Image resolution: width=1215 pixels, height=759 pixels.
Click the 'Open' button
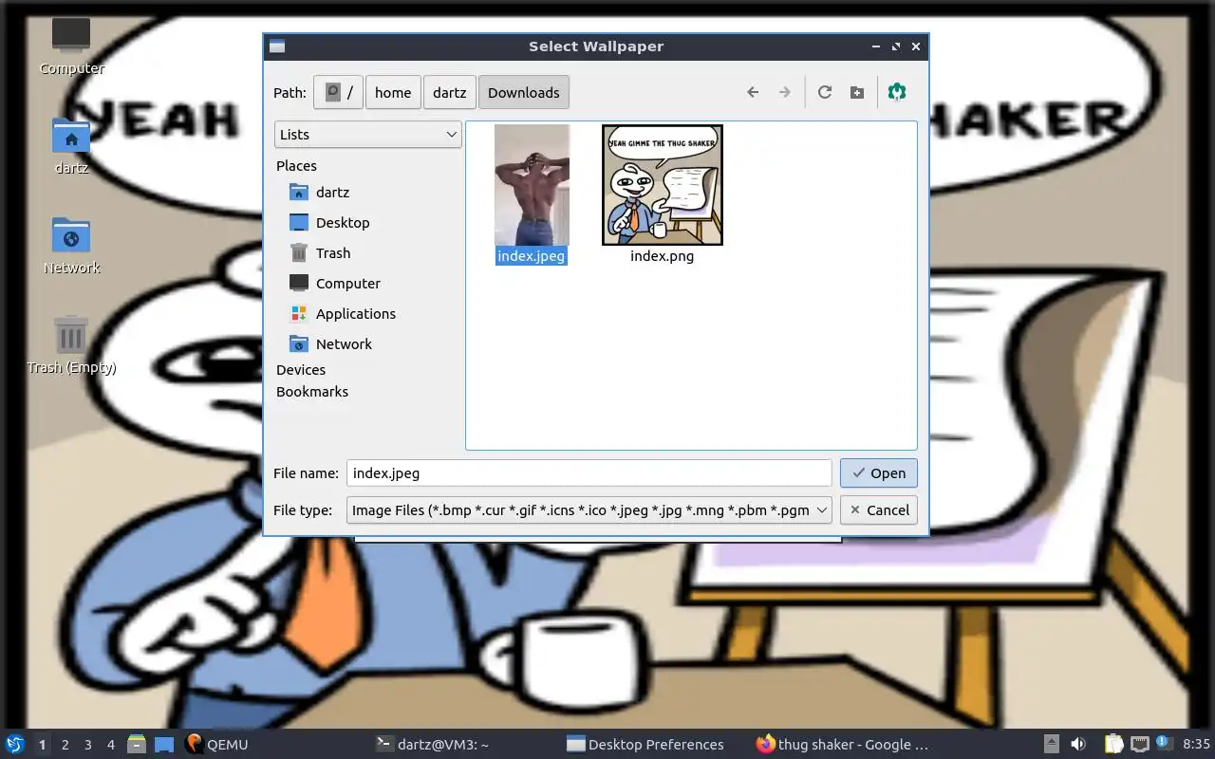(x=879, y=472)
